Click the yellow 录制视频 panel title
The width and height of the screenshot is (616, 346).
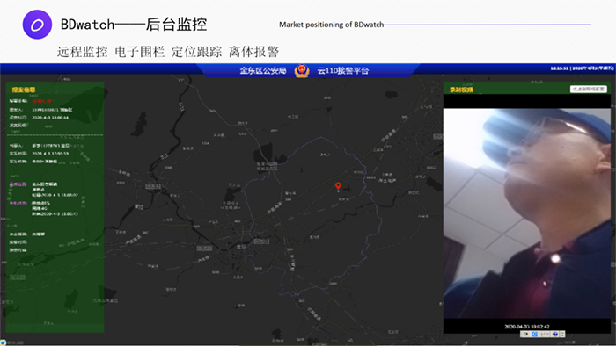462,90
